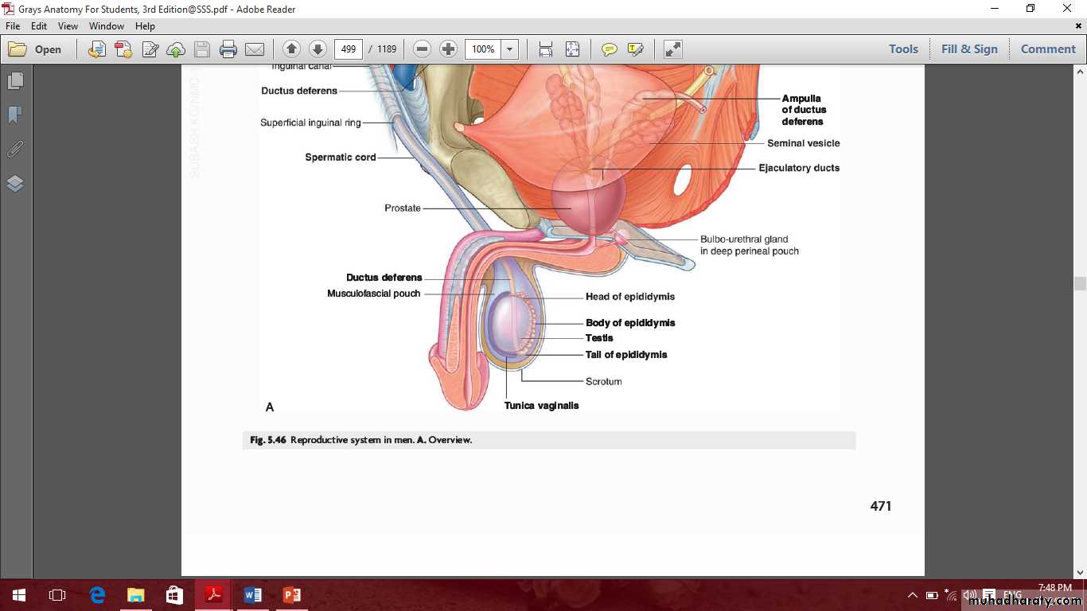Open the View menu
This screenshot has height=611, width=1087.
click(68, 26)
